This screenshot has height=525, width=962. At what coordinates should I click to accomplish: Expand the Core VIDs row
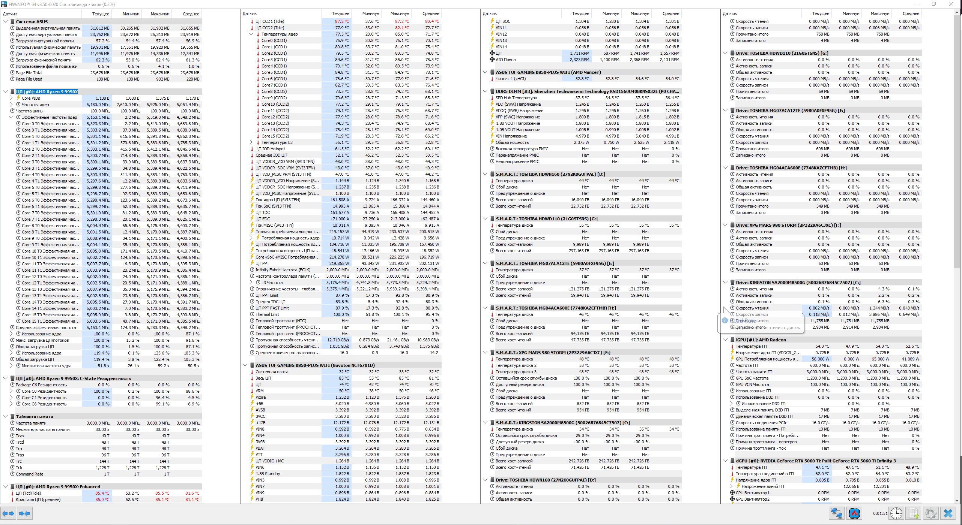[x=11, y=98]
